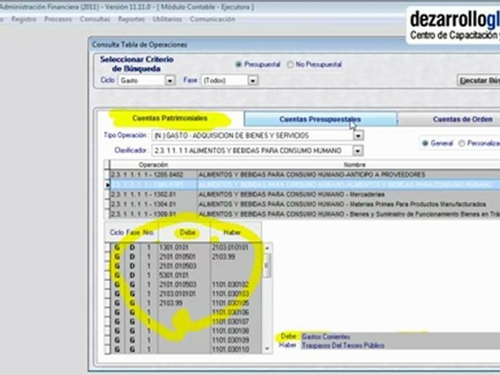Open the Consultas menu
This screenshot has height=375, width=500.
pos(95,19)
